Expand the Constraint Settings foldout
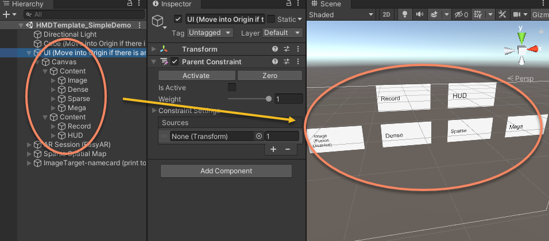The height and width of the screenshot is (241, 549). click(x=154, y=110)
